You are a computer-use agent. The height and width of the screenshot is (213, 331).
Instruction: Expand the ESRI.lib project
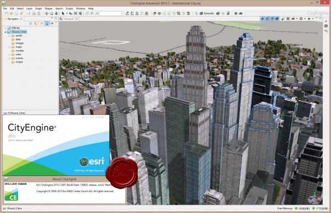pos(6,28)
